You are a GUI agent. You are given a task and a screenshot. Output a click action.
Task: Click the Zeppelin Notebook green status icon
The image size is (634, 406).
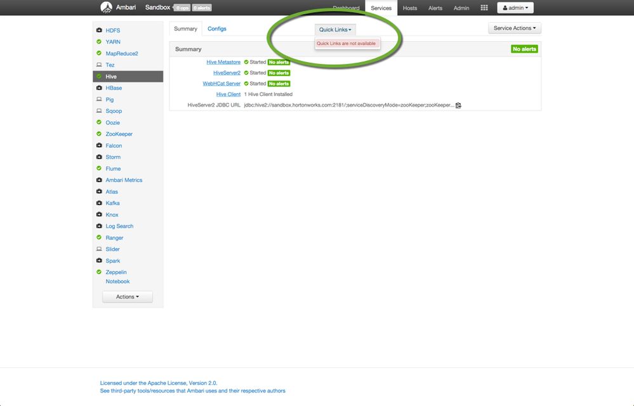tap(99, 272)
